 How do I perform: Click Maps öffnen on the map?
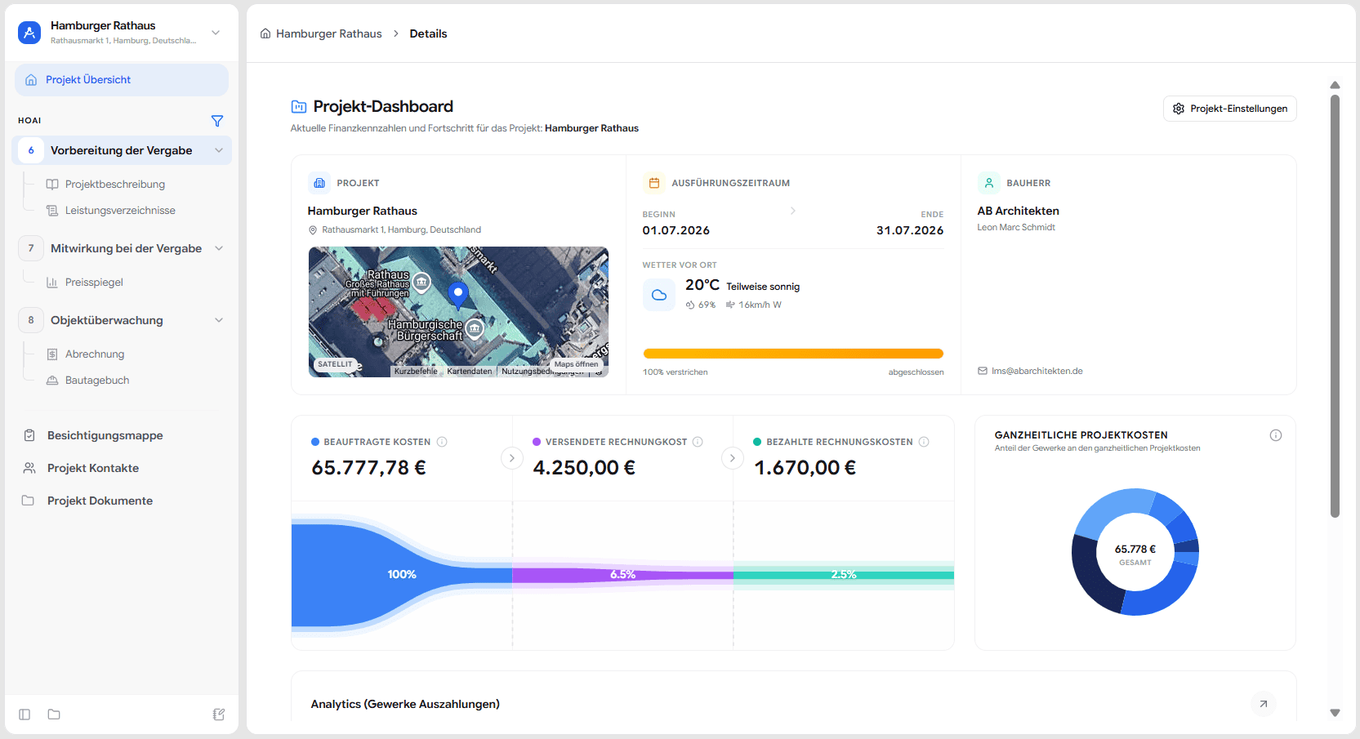click(576, 364)
